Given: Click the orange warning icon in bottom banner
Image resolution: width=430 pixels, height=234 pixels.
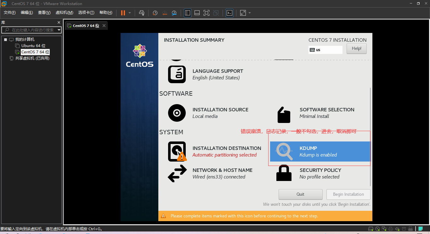Looking at the screenshot, I should pyautogui.click(x=163, y=216).
